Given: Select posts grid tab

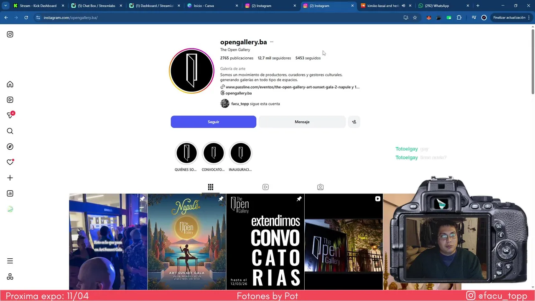Looking at the screenshot, I should tap(211, 187).
